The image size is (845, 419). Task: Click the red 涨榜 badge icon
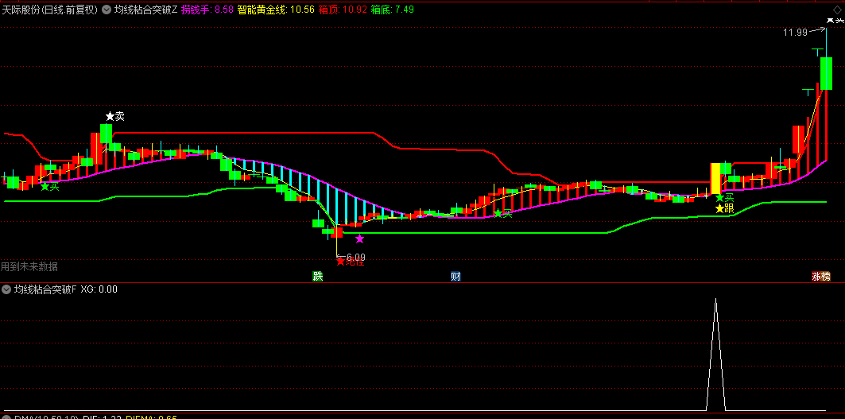[x=821, y=277]
